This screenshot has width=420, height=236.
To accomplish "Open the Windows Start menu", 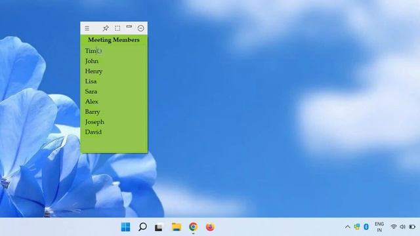I will (125, 227).
